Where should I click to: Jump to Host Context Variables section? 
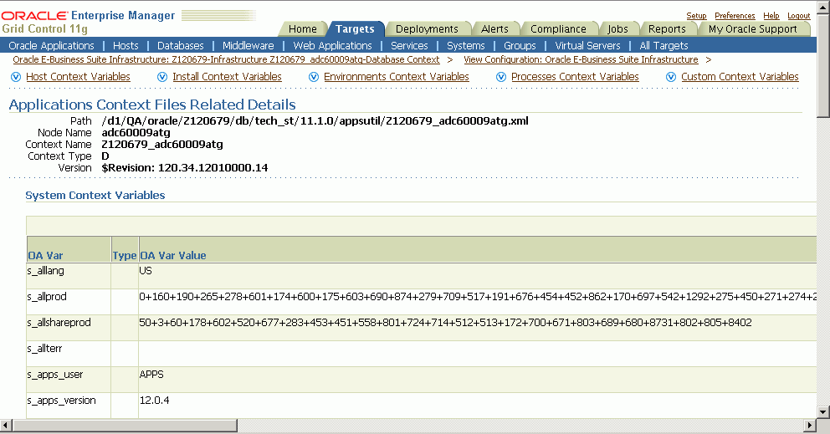pos(78,77)
